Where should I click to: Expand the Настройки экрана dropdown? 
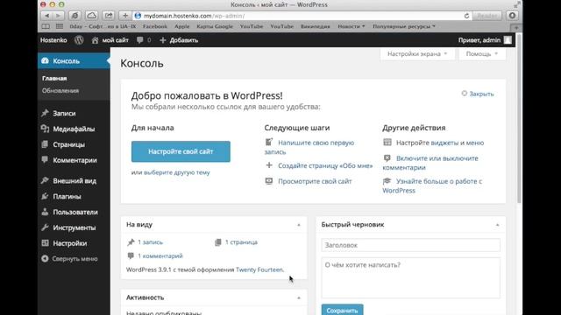click(417, 54)
